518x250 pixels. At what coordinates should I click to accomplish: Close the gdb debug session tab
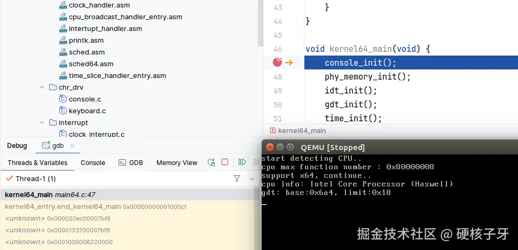pyautogui.click(x=72, y=146)
